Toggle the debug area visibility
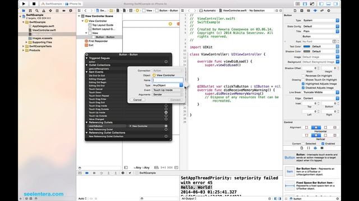Image resolution: width=359 pixels, height=201 pixels. click(329, 4)
